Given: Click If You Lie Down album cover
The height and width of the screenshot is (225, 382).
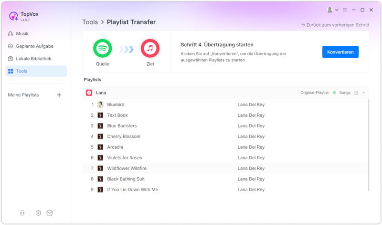Looking at the screenshot, I should (x=100, y=190).
